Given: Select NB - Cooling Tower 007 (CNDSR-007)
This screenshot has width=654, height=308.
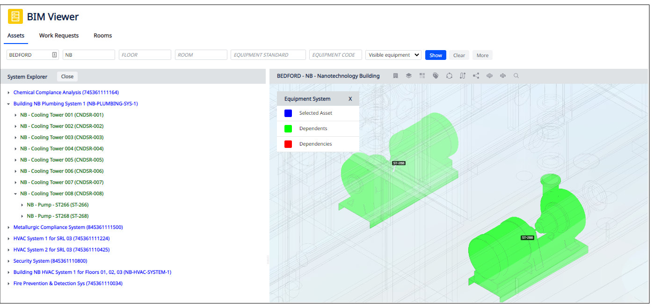Looking at the screenshot, I should click(x=62, y=183).
